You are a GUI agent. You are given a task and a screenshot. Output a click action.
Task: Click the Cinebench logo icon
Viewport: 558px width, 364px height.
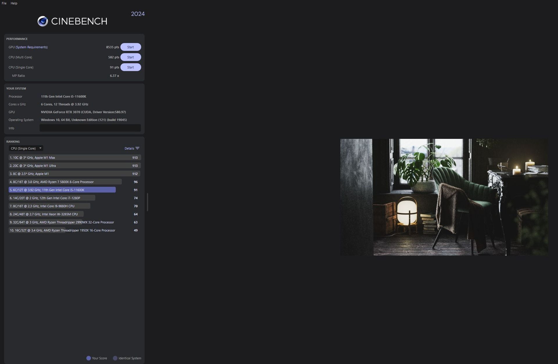43,21
